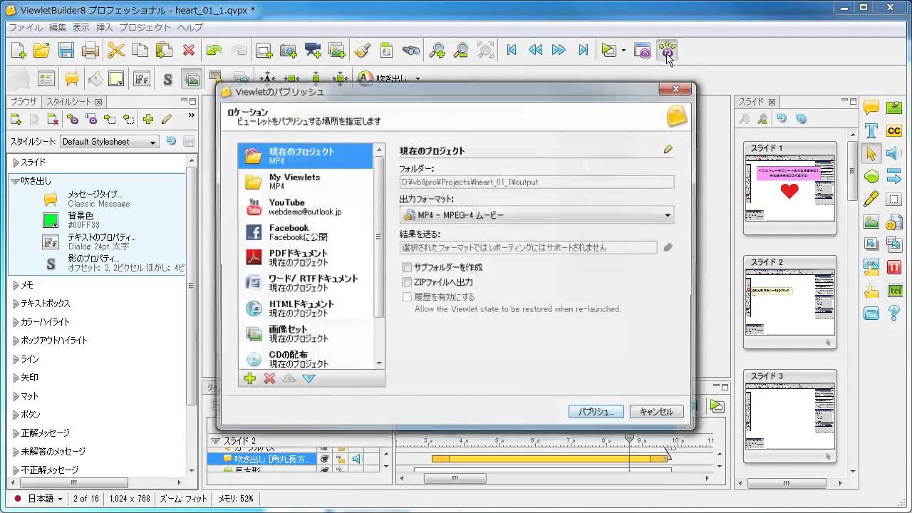912x513 pixels.
Task: Click the Save icon in toolbar
Action: coord(66,51)
